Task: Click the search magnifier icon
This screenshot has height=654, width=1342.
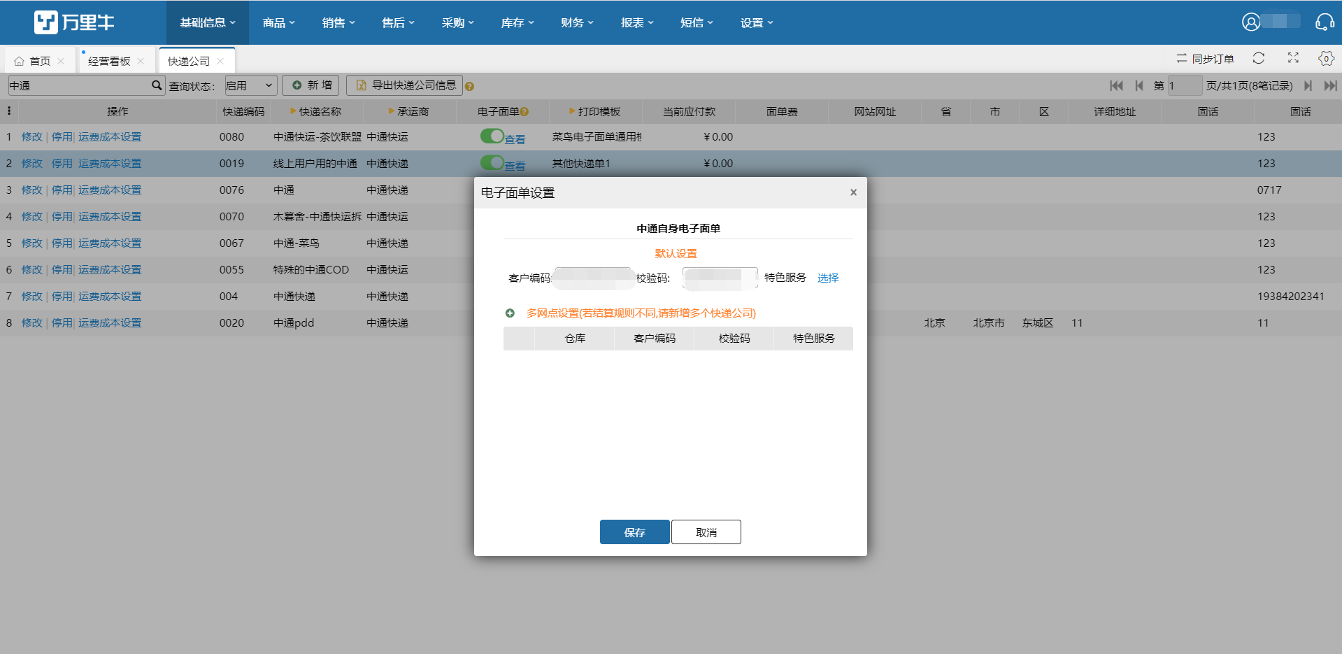Action: [x=157, y=85]
